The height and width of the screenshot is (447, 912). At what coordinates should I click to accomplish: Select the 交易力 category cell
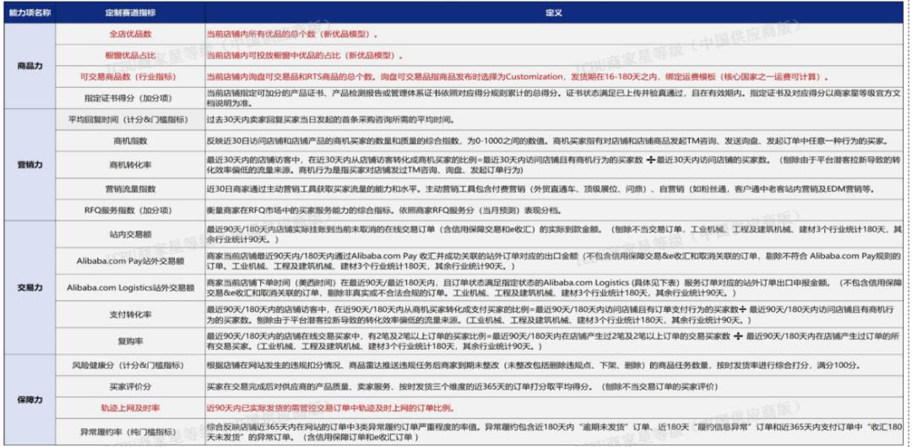(30, 286)
